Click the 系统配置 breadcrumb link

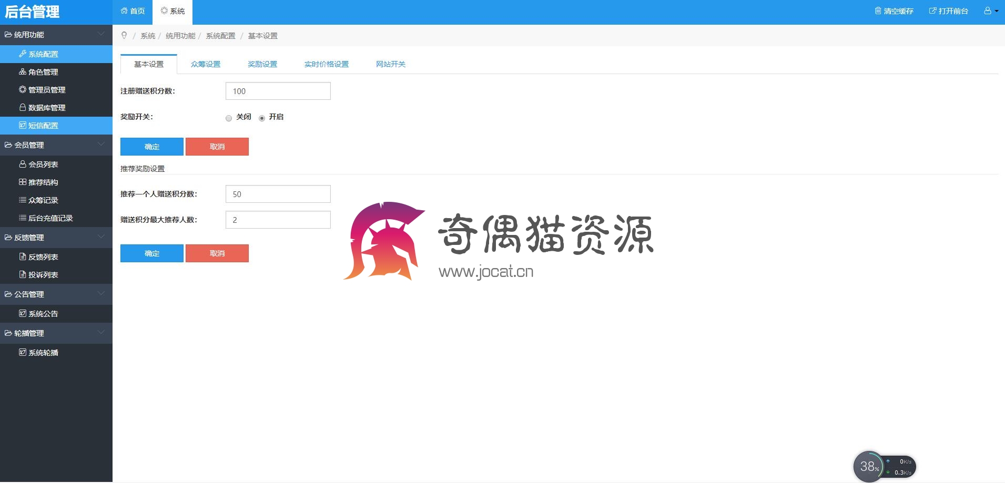(x=221, y=36)
